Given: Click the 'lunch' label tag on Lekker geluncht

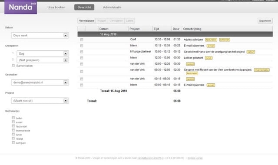Looking at the screenshot, I should point(208,58).
